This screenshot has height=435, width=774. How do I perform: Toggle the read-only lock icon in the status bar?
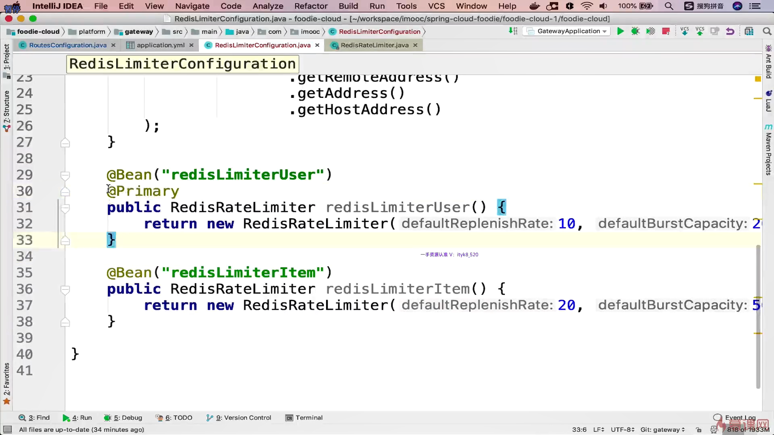coord(699,430)
